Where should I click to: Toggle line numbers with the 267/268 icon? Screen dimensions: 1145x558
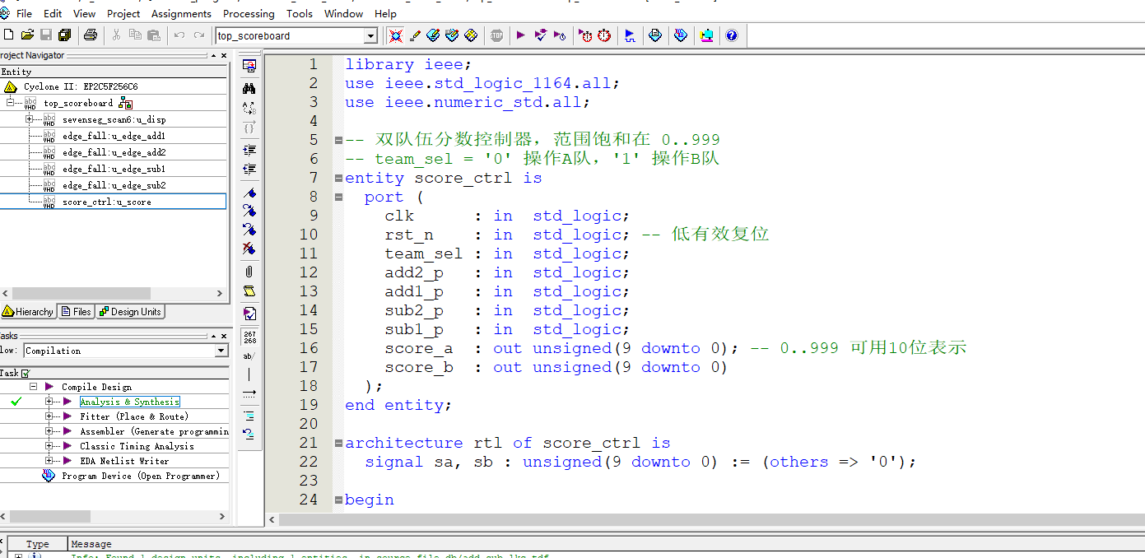(x=249, y=337)
